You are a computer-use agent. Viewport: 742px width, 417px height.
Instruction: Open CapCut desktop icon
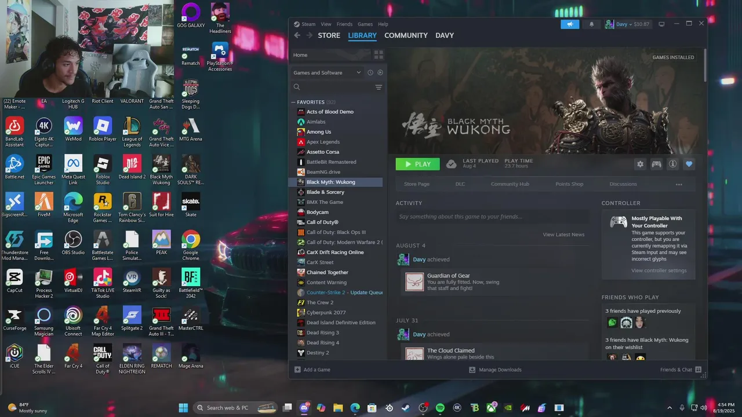[14, 281]
